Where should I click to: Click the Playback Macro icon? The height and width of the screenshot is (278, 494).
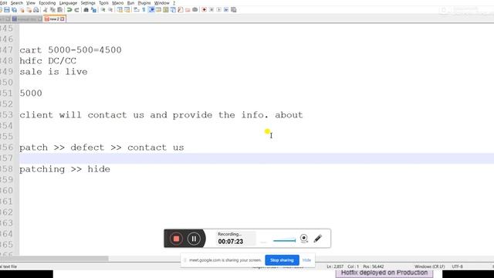(x=218, y=10)
